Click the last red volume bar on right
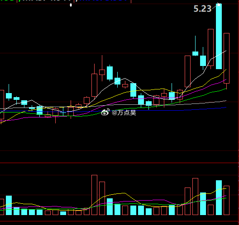 click(226, 200)
